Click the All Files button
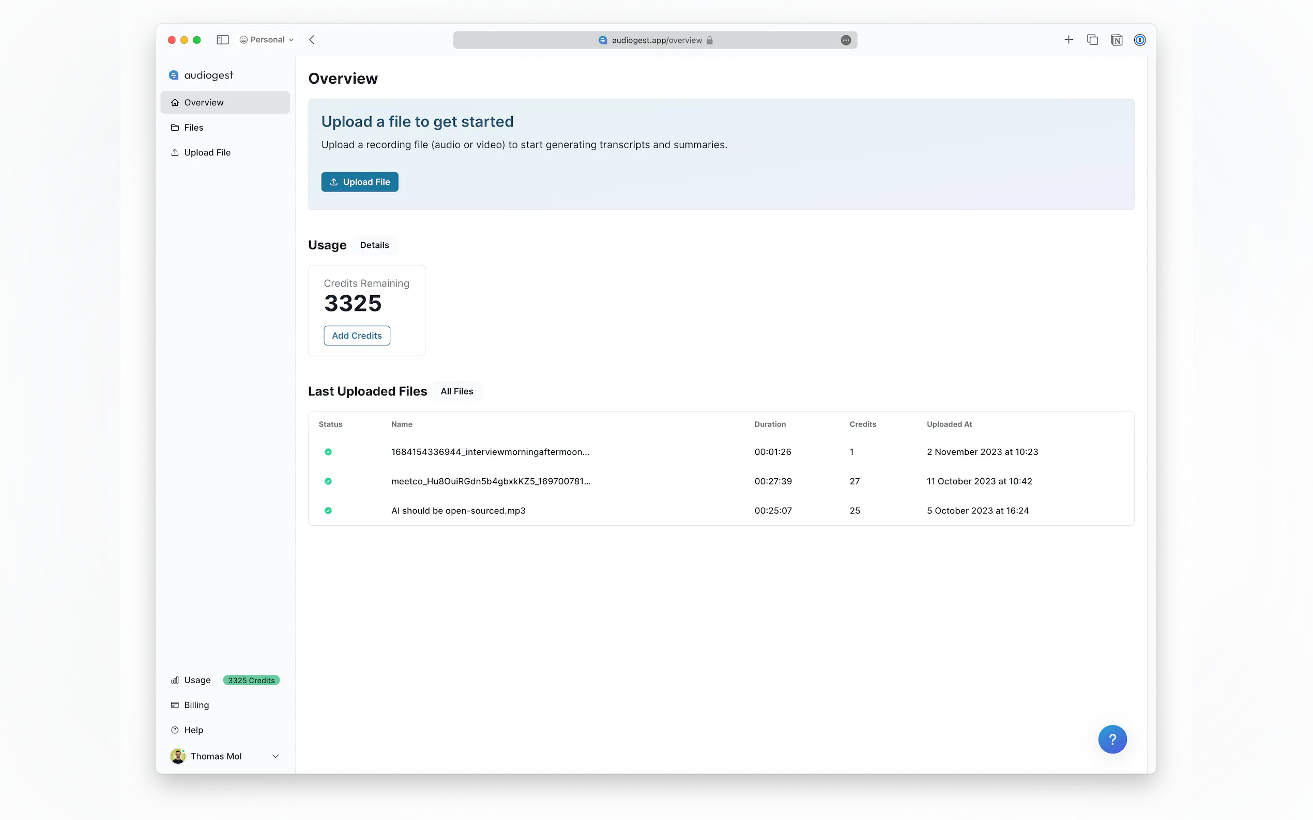 456,391
